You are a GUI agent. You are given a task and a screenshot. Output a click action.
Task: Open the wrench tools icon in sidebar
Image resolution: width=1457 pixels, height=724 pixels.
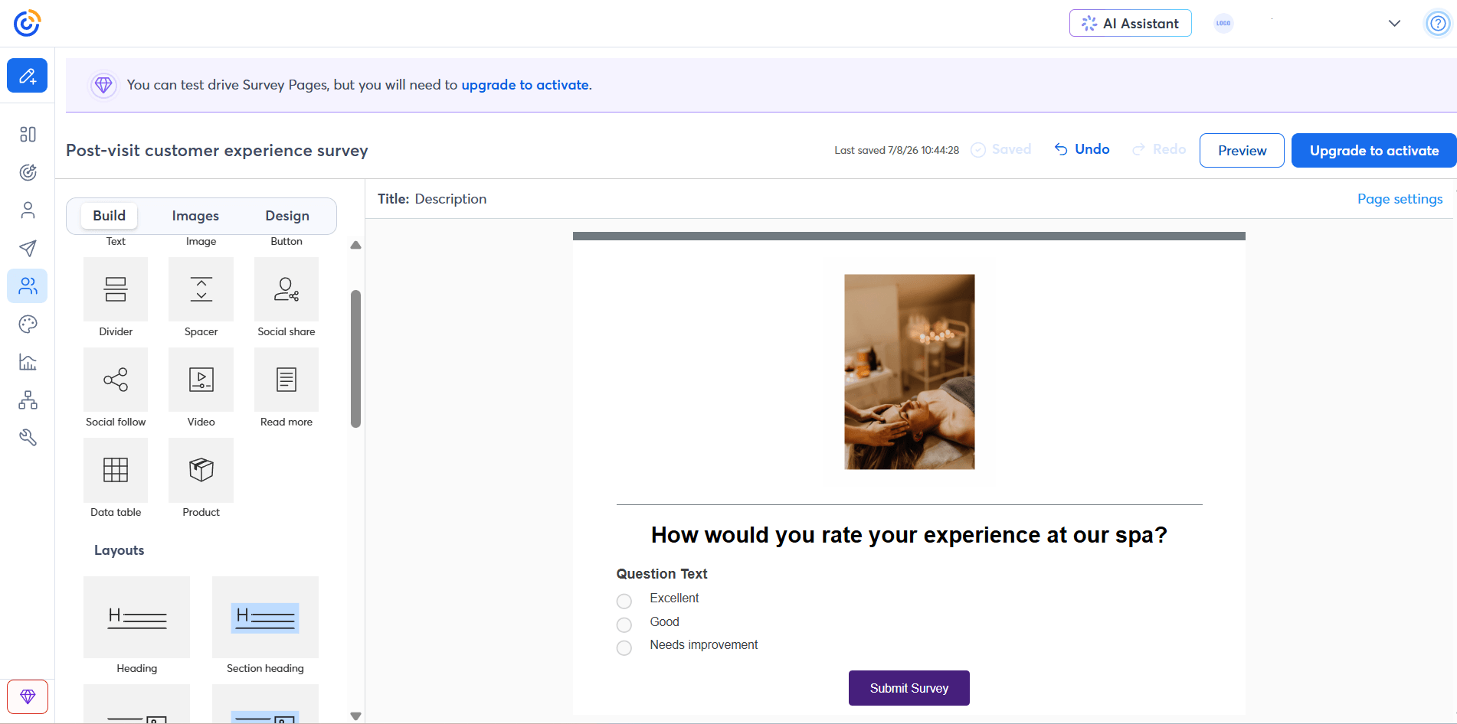[x=28, y=438]
